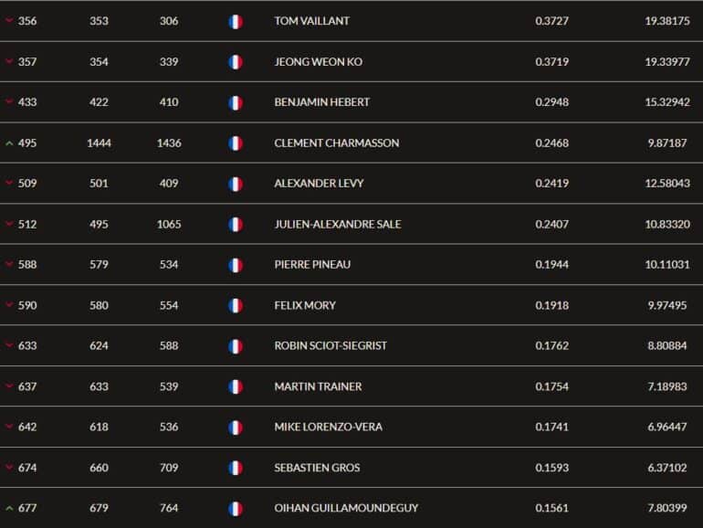Click the flag icon next to Clement Charmasson
Screen dimensions: 703x528
pyautogui.click(x=236, y=143)
